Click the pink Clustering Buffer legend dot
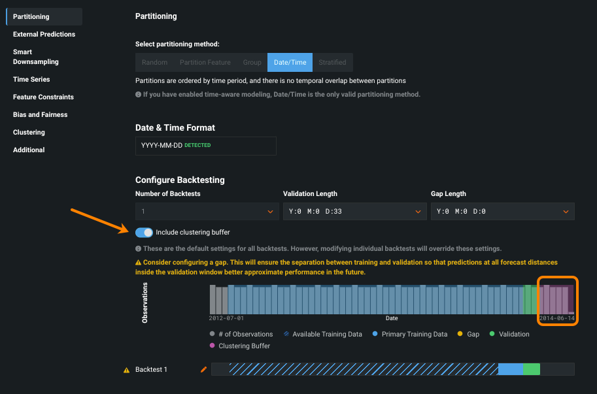 coord(212,346)
